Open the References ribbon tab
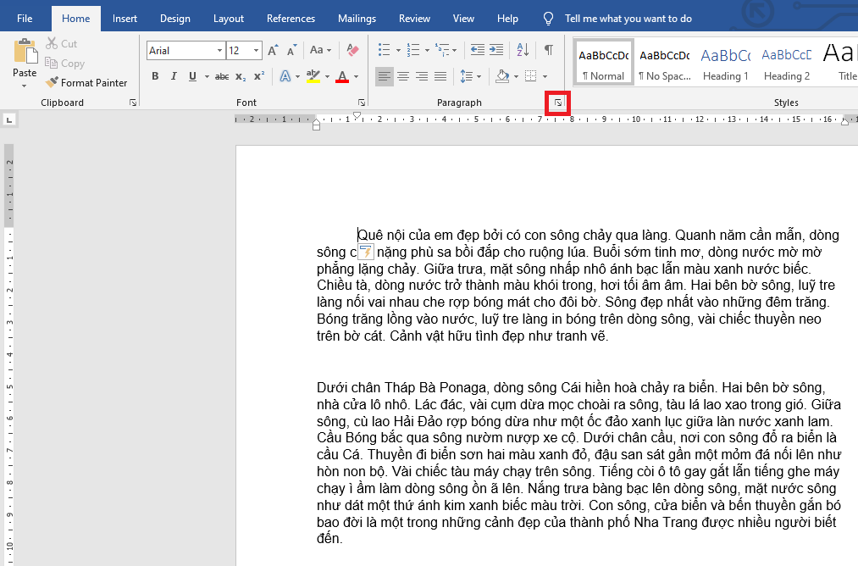The height and width of the screenshot is (566, 858). (x=291, y=19)
